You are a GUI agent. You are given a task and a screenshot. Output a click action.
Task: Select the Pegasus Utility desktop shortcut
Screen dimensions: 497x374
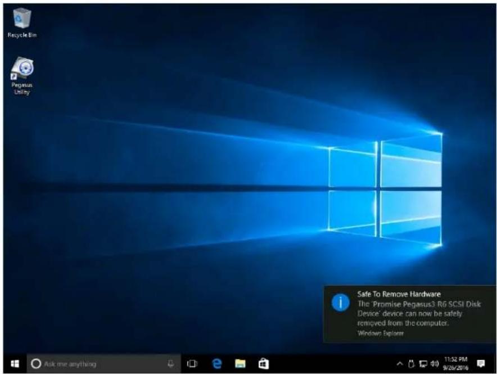click(x=22, y=76)
